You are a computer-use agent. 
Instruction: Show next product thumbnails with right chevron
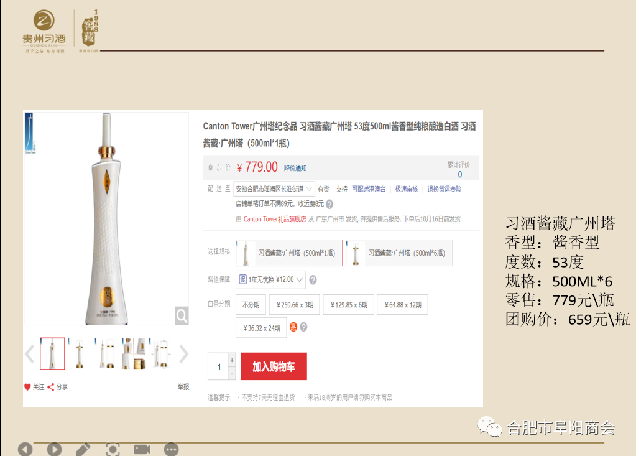(x=184, y=354)
